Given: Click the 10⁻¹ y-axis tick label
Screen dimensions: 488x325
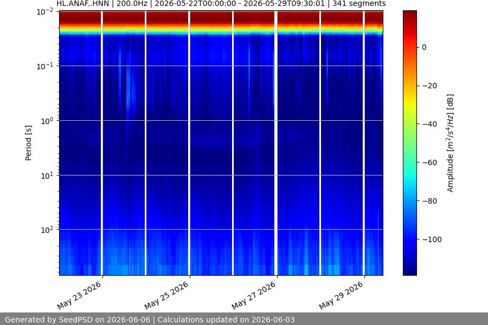Looking at the screenshot, I should 45,66.
